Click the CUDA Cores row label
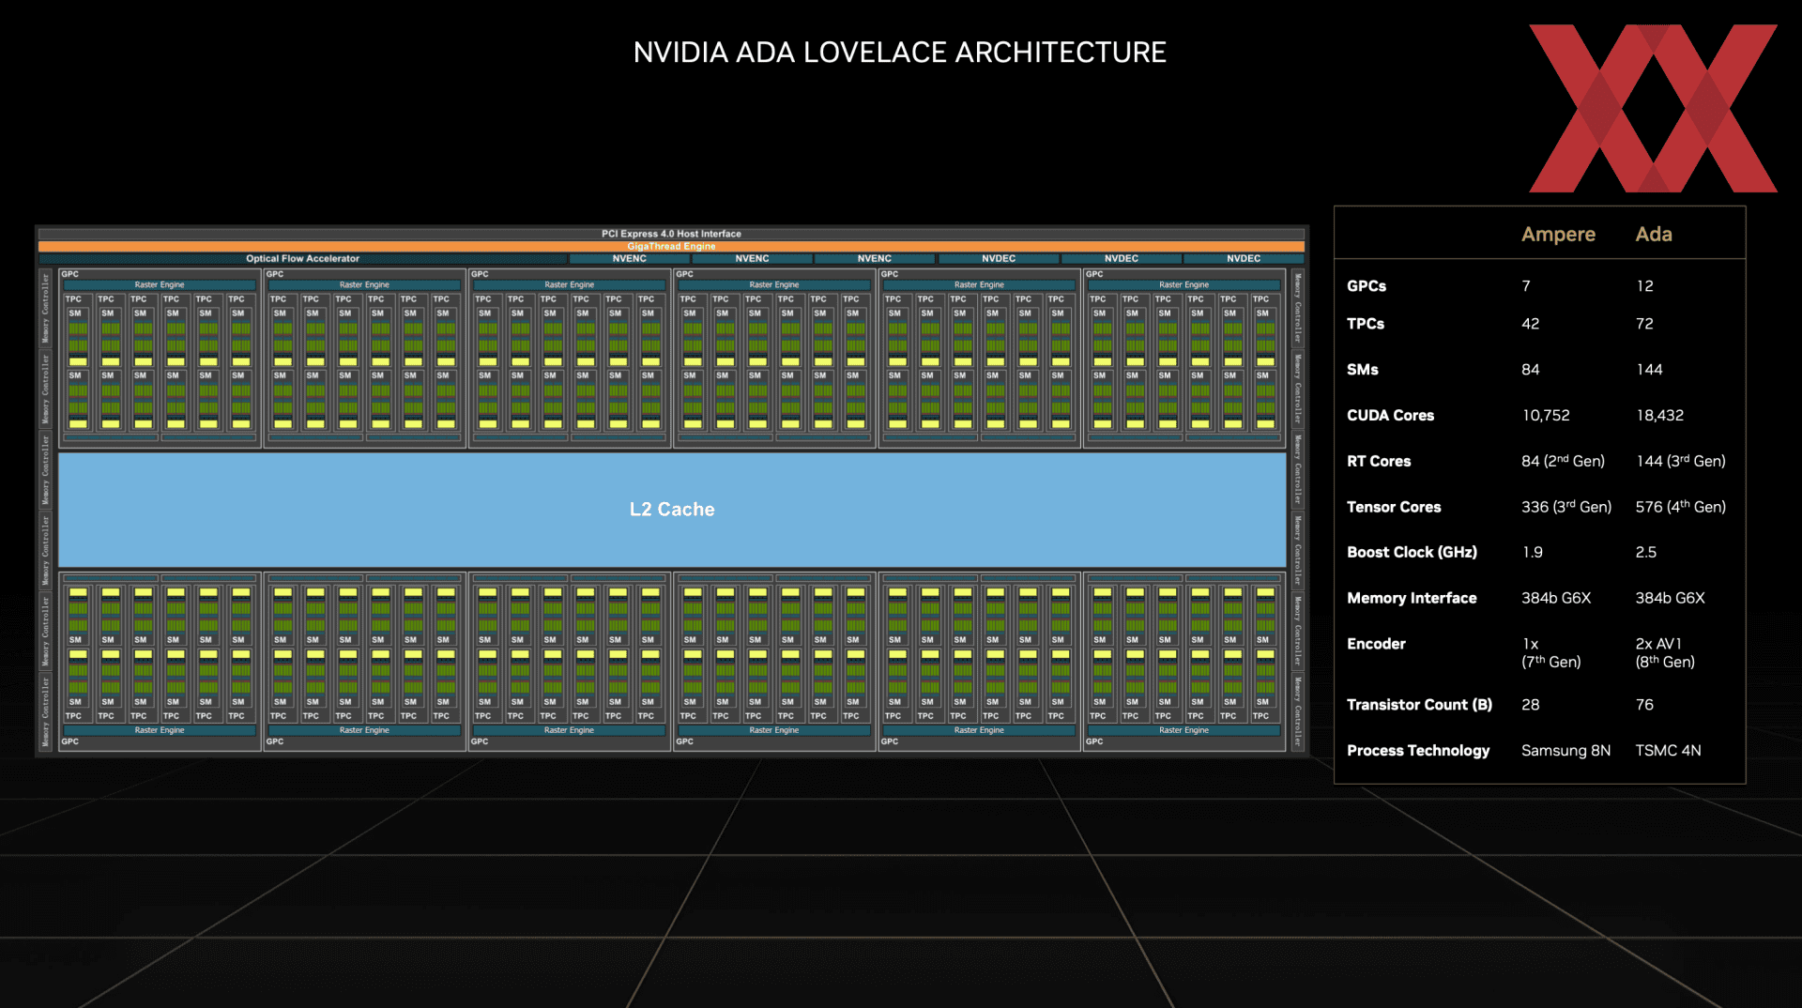1802x1008 pixels. pos(1390,415)
